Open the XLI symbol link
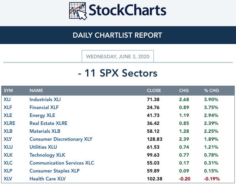The image size is (236, 184). pyautogui.click(x=7, y=100)
